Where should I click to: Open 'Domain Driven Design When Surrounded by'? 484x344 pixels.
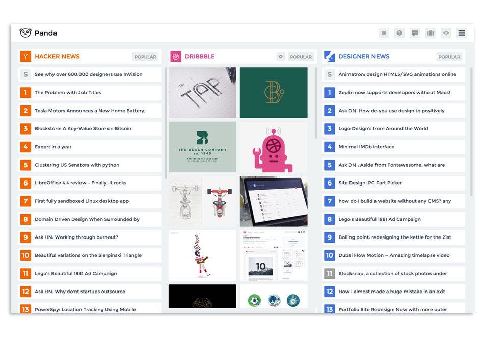coord(90,219)
